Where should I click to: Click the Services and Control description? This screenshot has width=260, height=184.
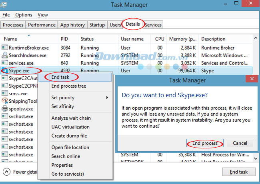point(225,63)
